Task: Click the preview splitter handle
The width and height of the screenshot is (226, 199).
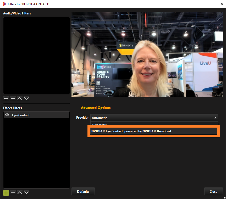Action: (147, 98)
